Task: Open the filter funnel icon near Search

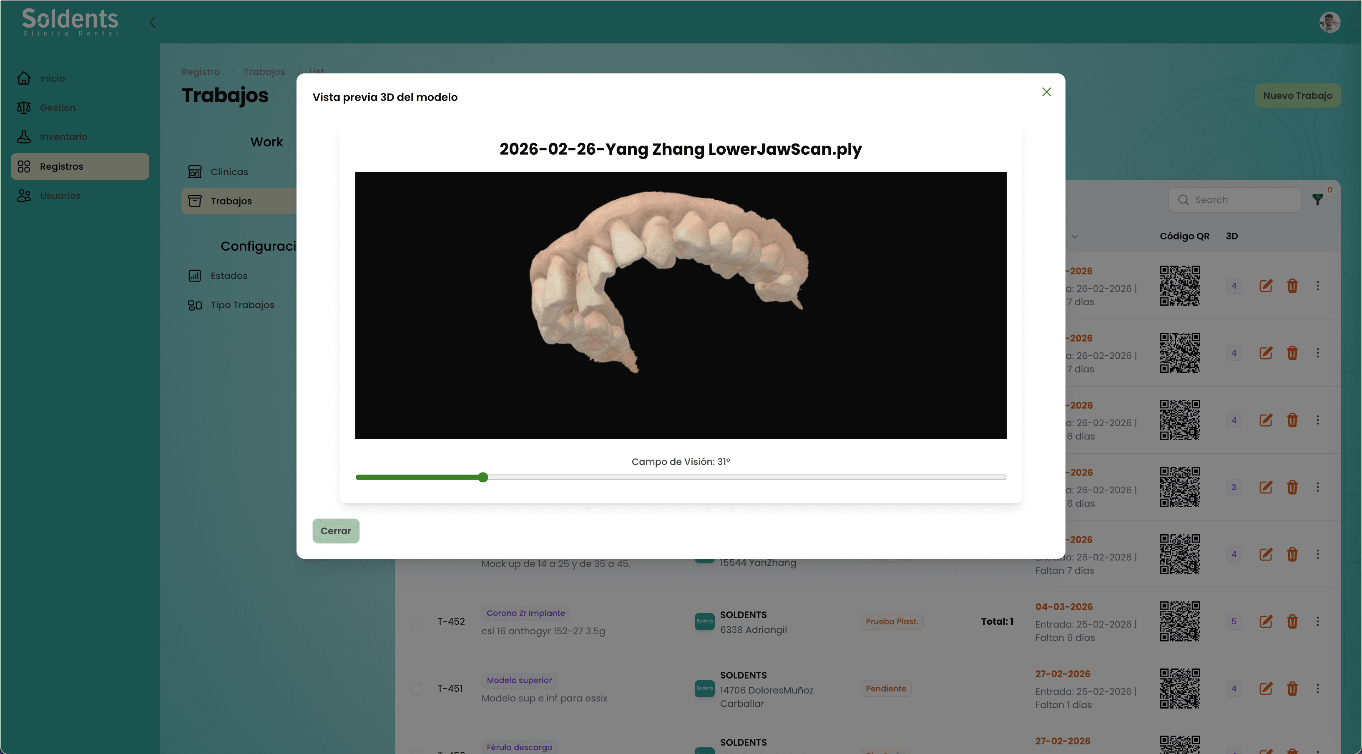Action: (1317, 199)
